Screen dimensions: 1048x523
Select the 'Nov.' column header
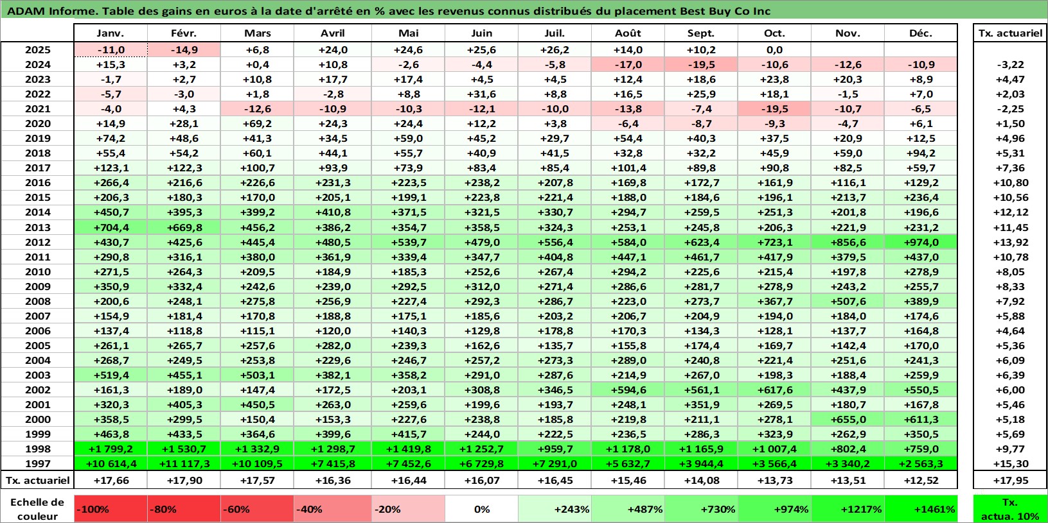coord(848,33)
